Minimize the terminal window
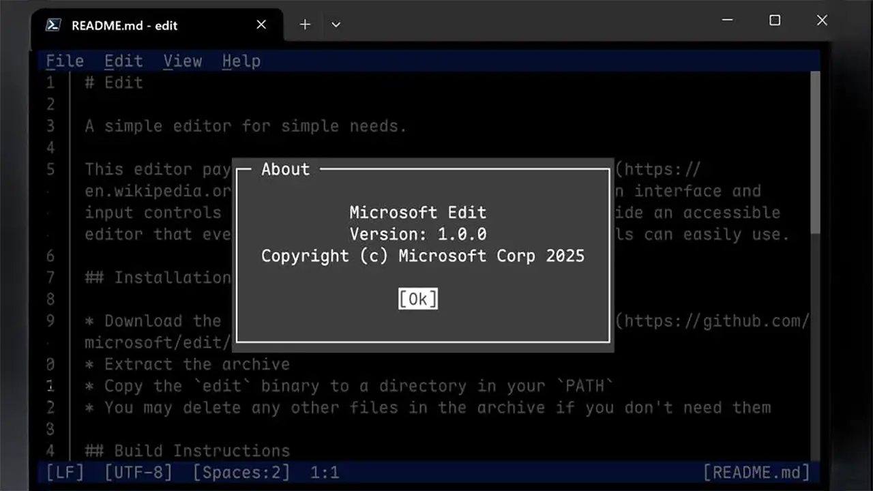 coord(728,20)
